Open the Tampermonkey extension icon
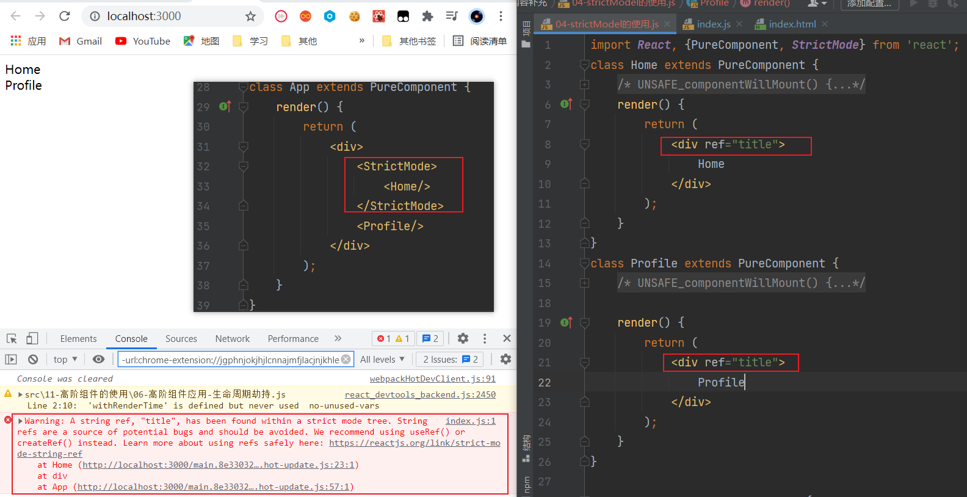967x497 pixels. 403,16
